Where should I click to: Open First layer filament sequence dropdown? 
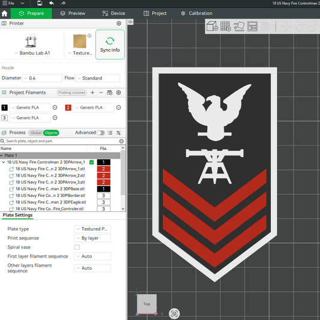pyautogui.click(x=92, y=256)
